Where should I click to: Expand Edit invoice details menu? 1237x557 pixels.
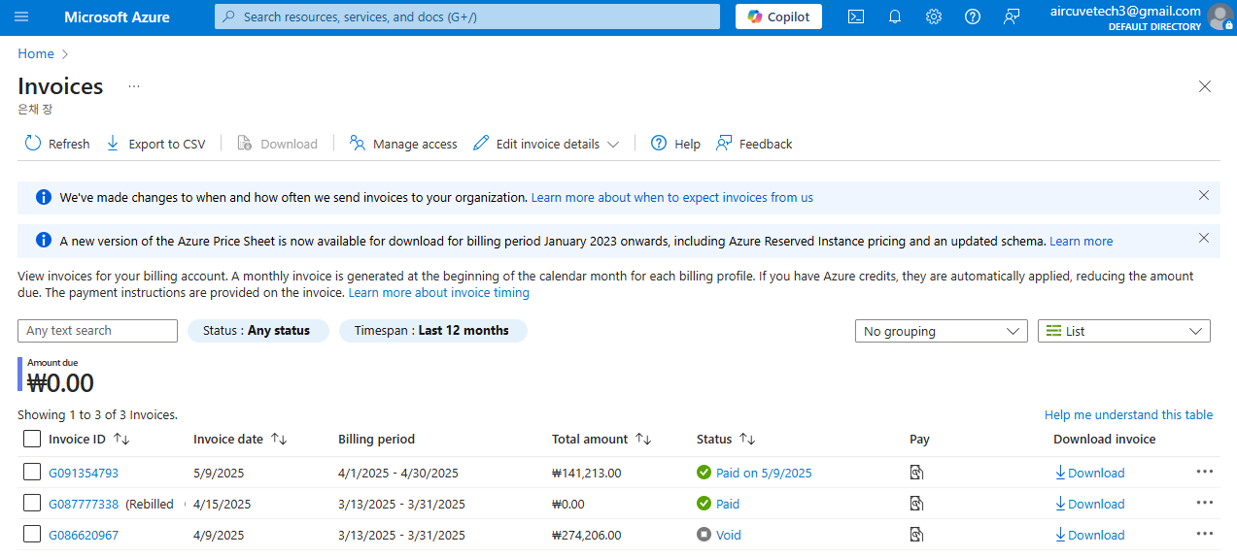pos(546,144)
